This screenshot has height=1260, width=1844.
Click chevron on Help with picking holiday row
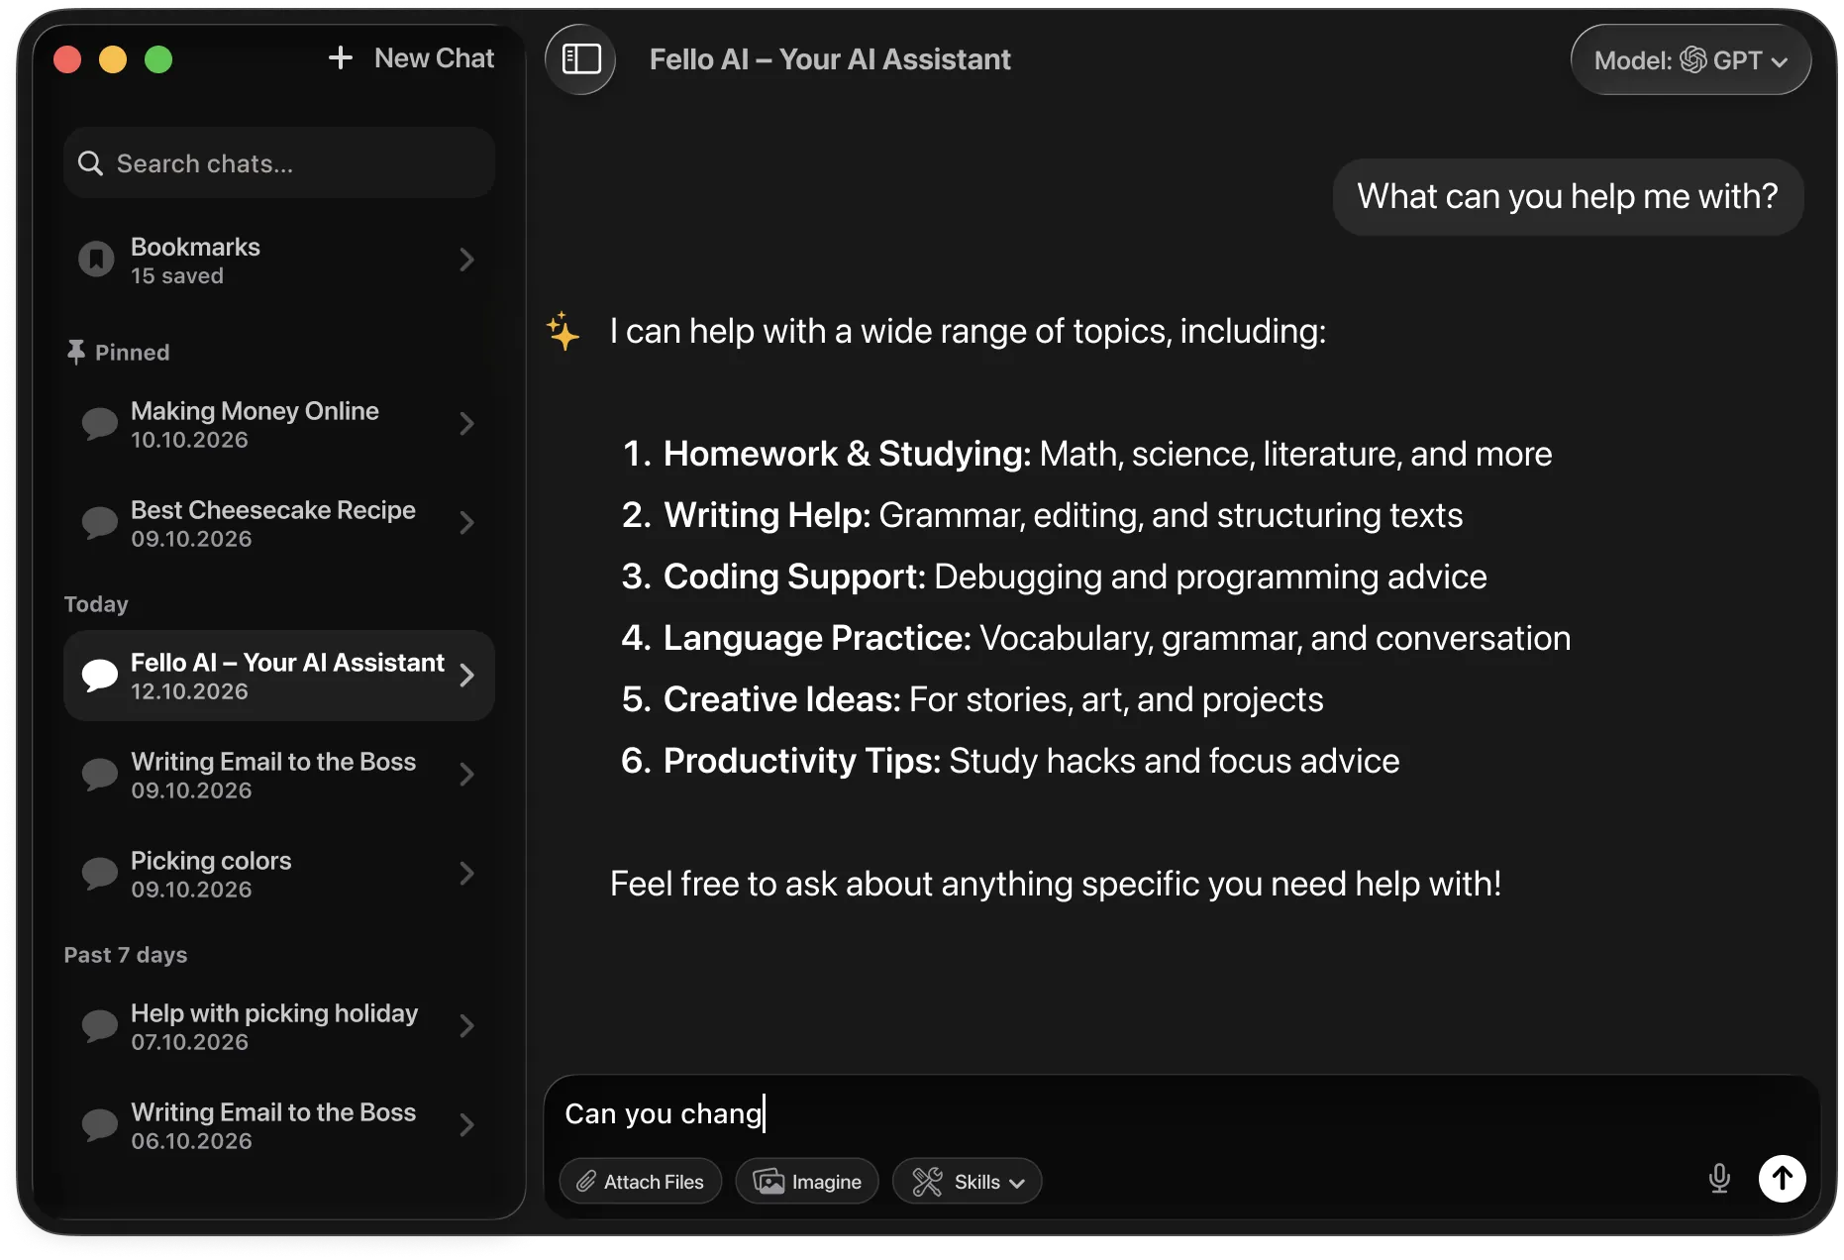pyautogui.click(x=467, y=1026)
